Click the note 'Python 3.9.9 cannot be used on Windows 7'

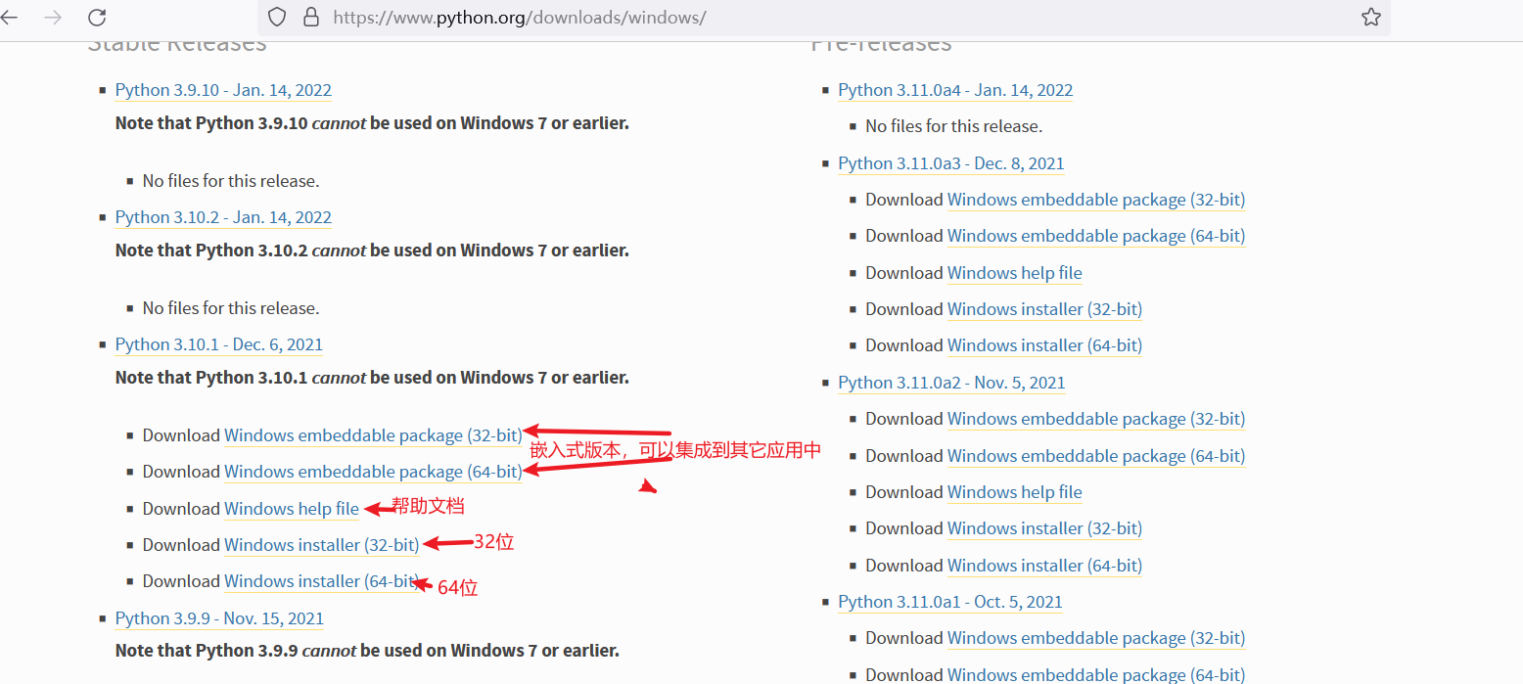click(x=367, y=651)
